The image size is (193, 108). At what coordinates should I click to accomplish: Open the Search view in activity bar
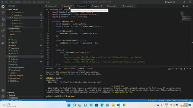coord(3,13)
